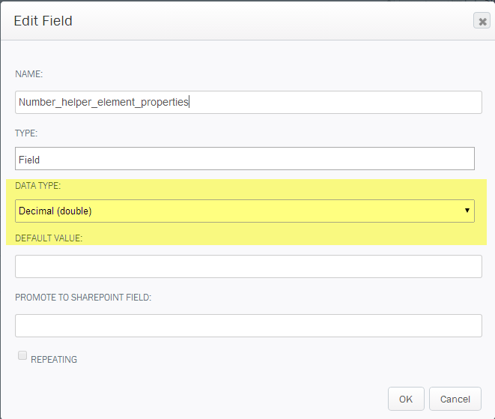This screenshot has width=495, height=419.
Task: Click the NAME: label
Action: (x=28, y=74)
